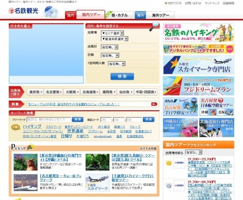Select 名古屋発 departure button
The height and width of the screenshot is (200, 243).
pyautogui.click(x=53, y=92)
